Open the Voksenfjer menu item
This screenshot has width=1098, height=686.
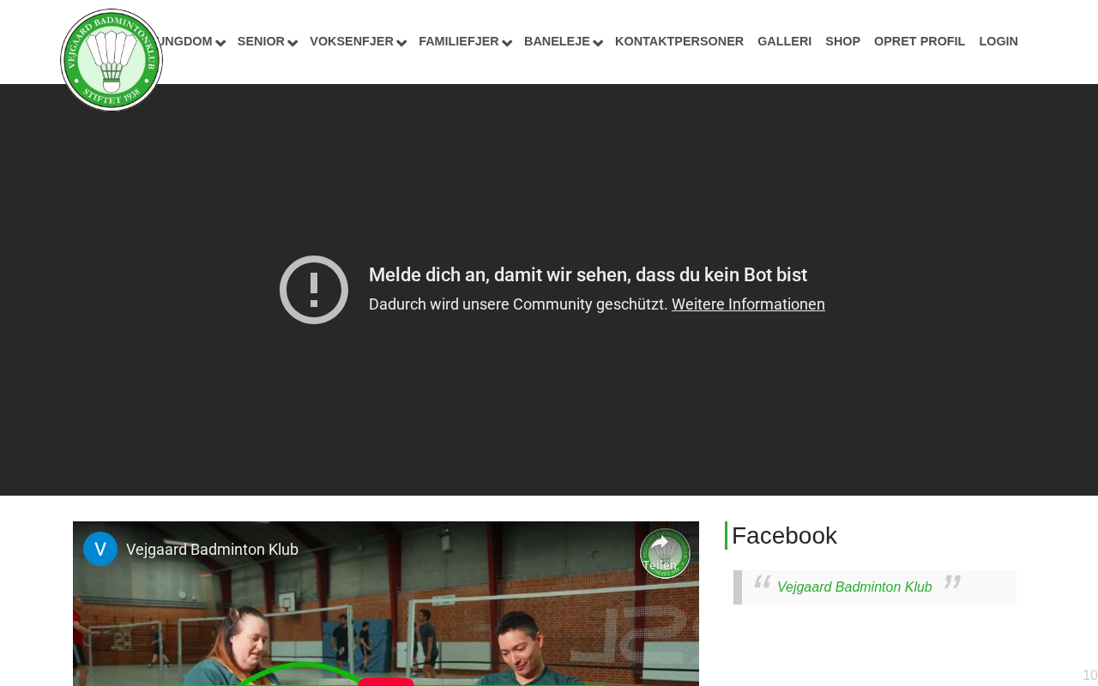point(352,41)
